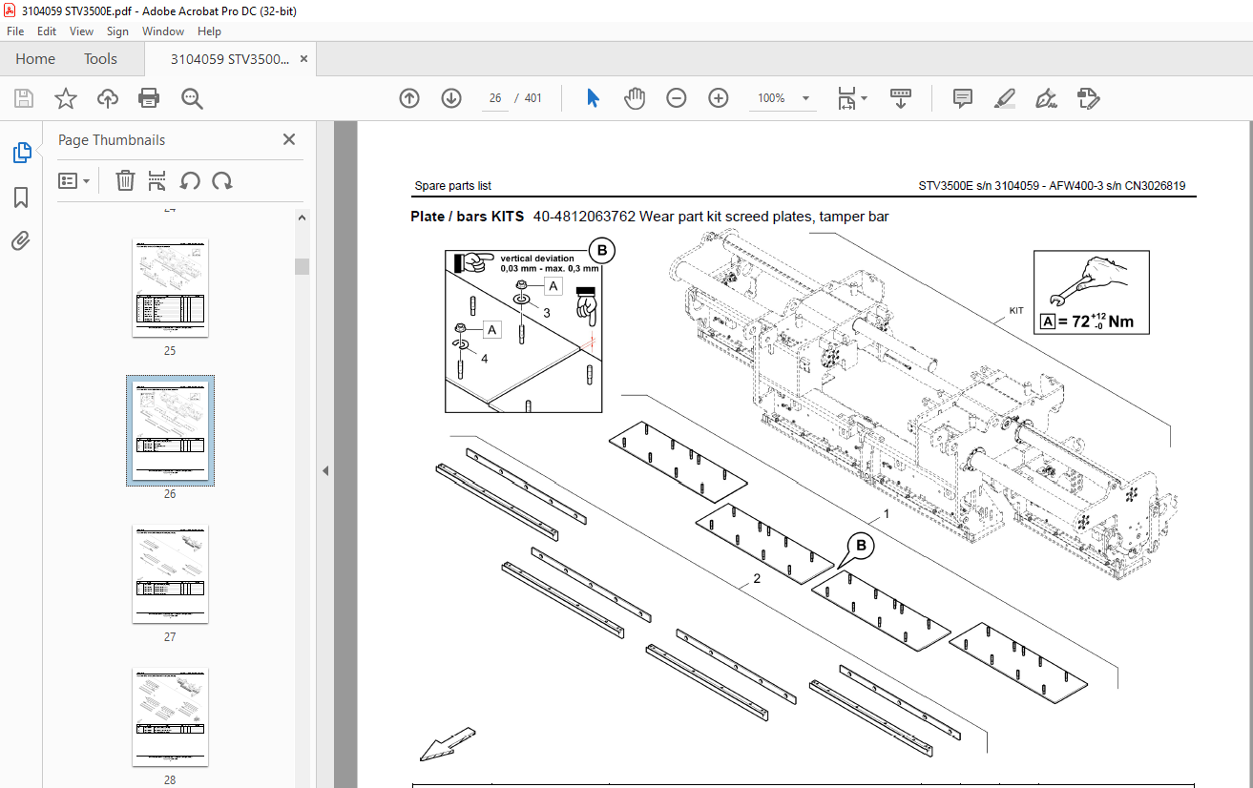Open the stamp tool in the toolbar

[1089, 98]
